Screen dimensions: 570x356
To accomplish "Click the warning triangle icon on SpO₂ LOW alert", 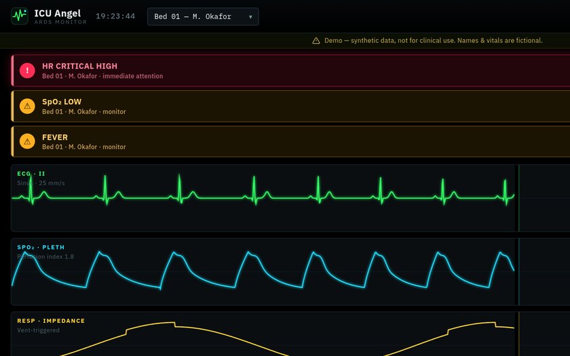I will click(x=27, y=106).
